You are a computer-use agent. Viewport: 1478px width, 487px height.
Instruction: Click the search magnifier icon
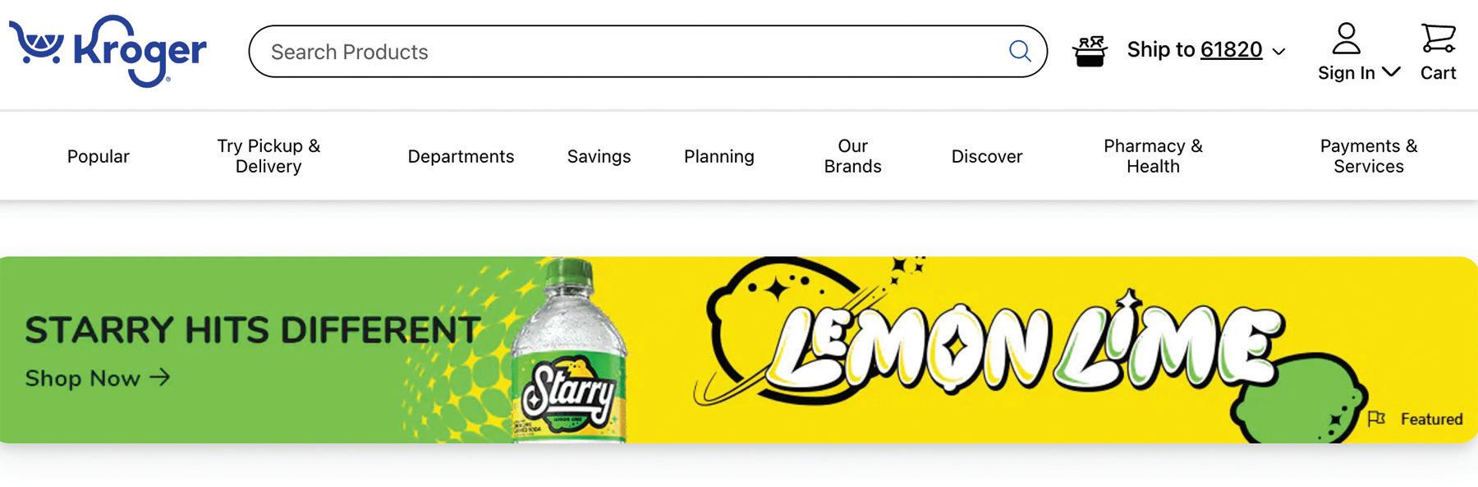pyautogui.click(x=1020, y=51)
